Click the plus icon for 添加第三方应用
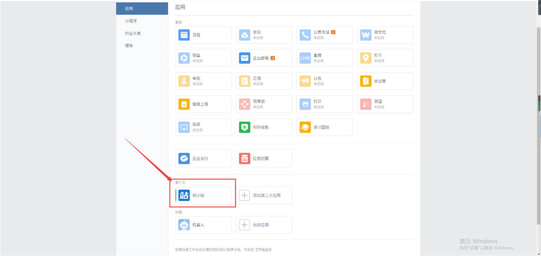The image size is (541, 256). (x=244, y=195)
